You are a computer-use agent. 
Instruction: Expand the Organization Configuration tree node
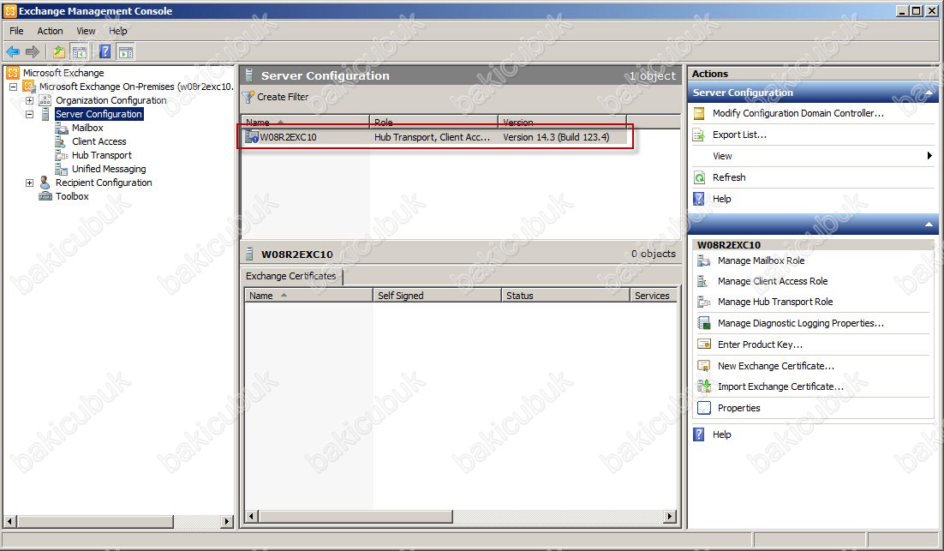[x=29, y=100]
